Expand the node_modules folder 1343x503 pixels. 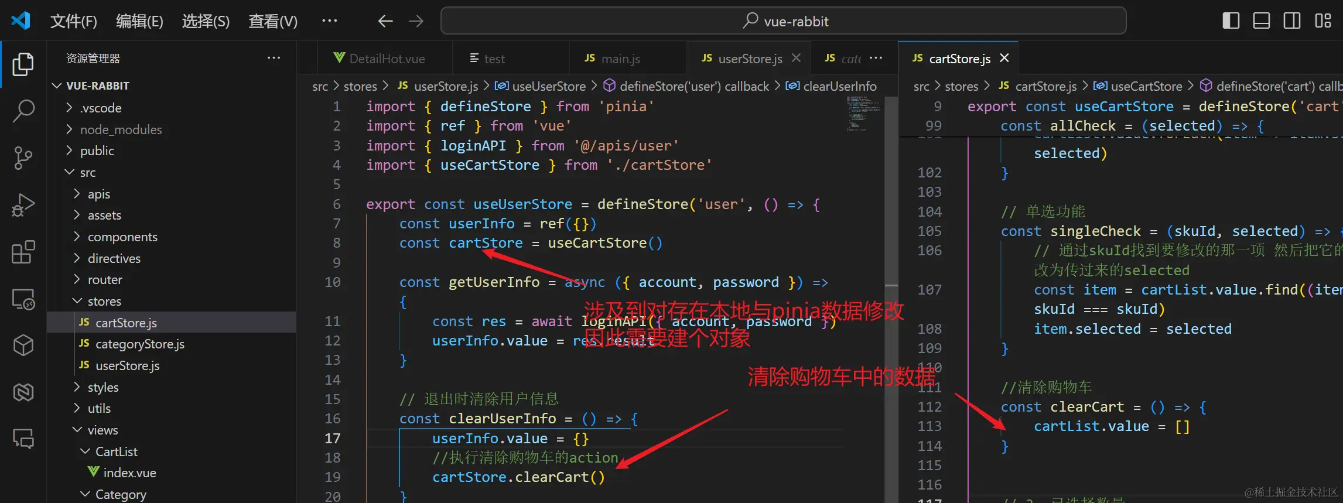pos(171,129)
